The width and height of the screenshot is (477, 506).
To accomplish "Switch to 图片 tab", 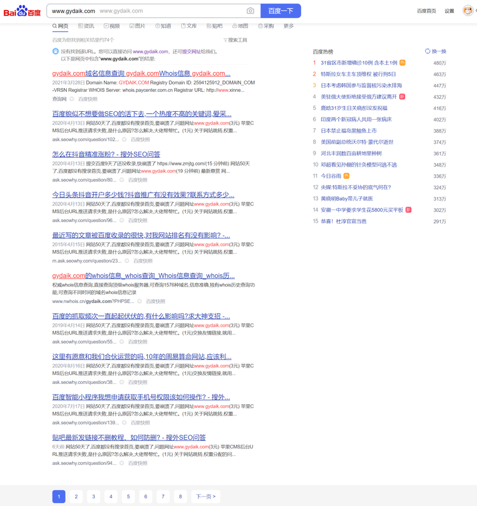I will click(x=137, y=26).
